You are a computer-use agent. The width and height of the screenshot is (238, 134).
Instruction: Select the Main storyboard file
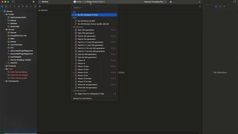pos(12,39)
